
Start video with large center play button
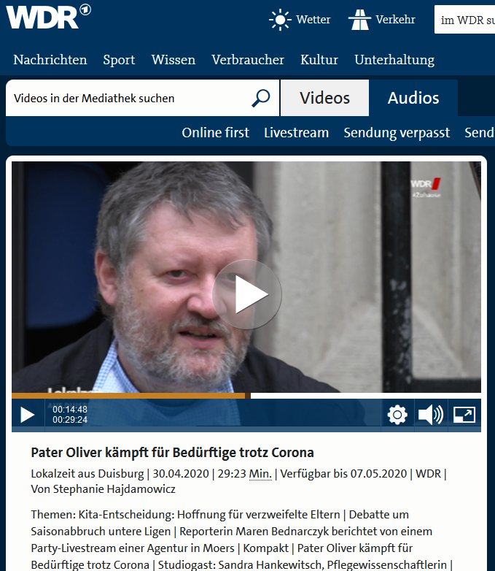coord(247,294)
